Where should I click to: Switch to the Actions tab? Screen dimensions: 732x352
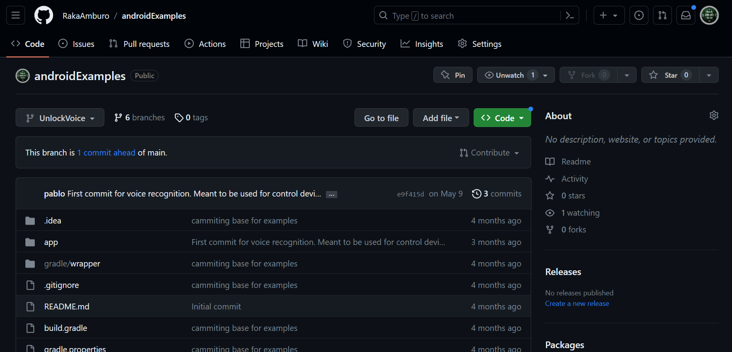click(205, 44)
